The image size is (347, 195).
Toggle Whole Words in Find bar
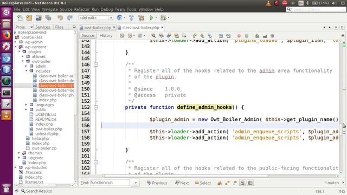click(227, 183)
